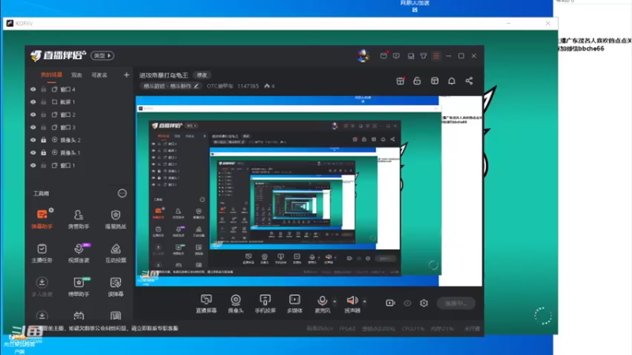Hide the 窗口 3 source
This screenshot has width=632, height=355.
33,127
